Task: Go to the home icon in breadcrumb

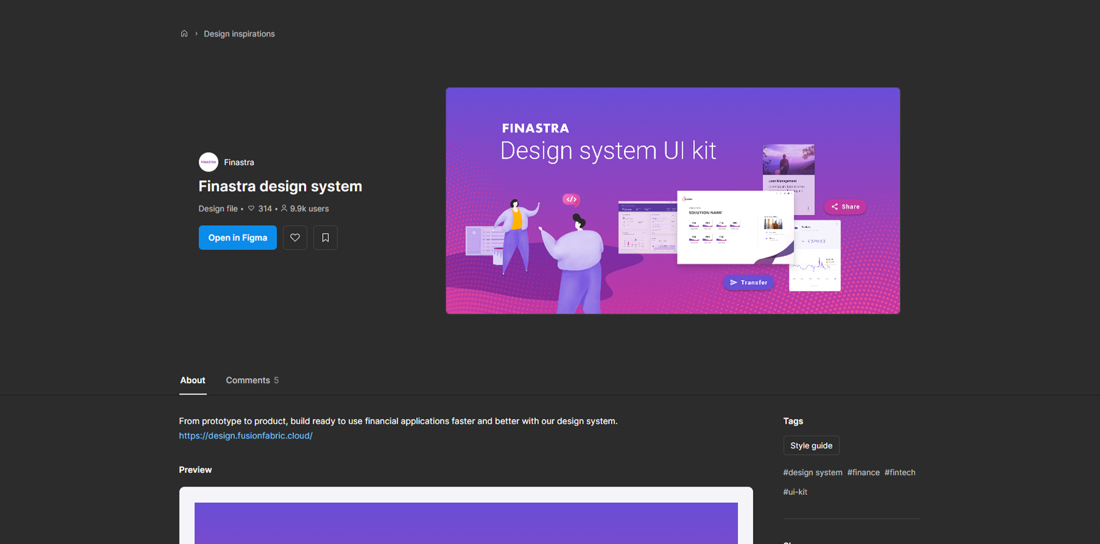Action: click(184, 34)
